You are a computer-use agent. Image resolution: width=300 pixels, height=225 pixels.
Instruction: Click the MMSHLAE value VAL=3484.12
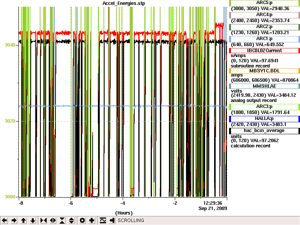coord(282,95)
